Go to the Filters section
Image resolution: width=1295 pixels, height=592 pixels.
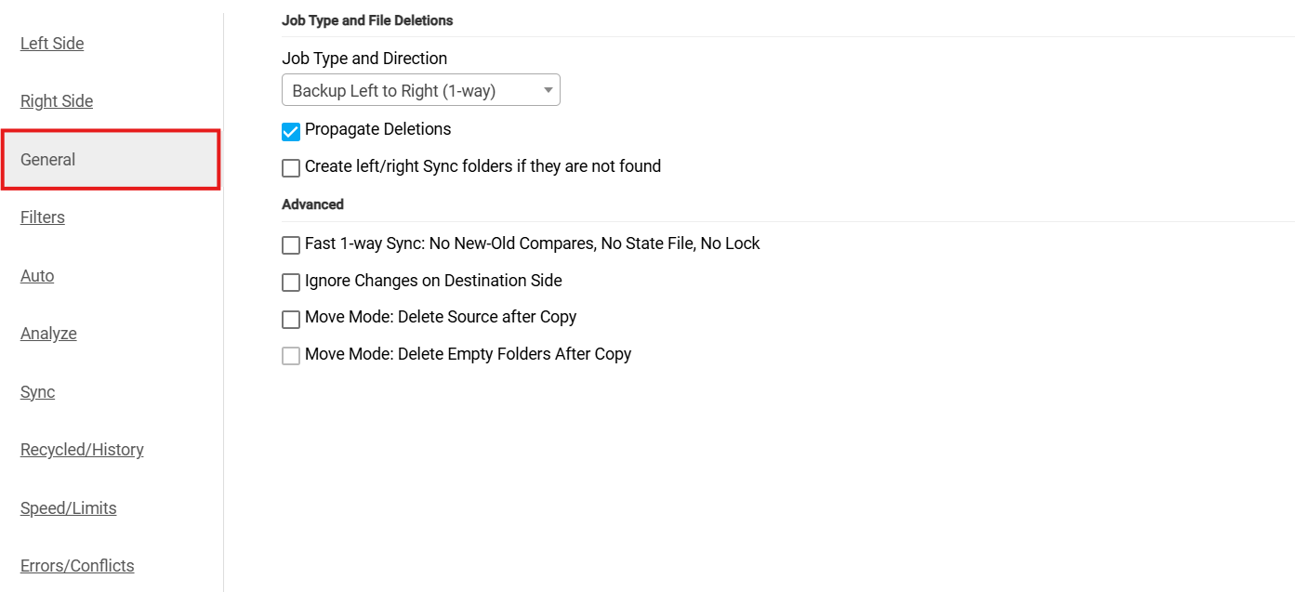(43, 217)
